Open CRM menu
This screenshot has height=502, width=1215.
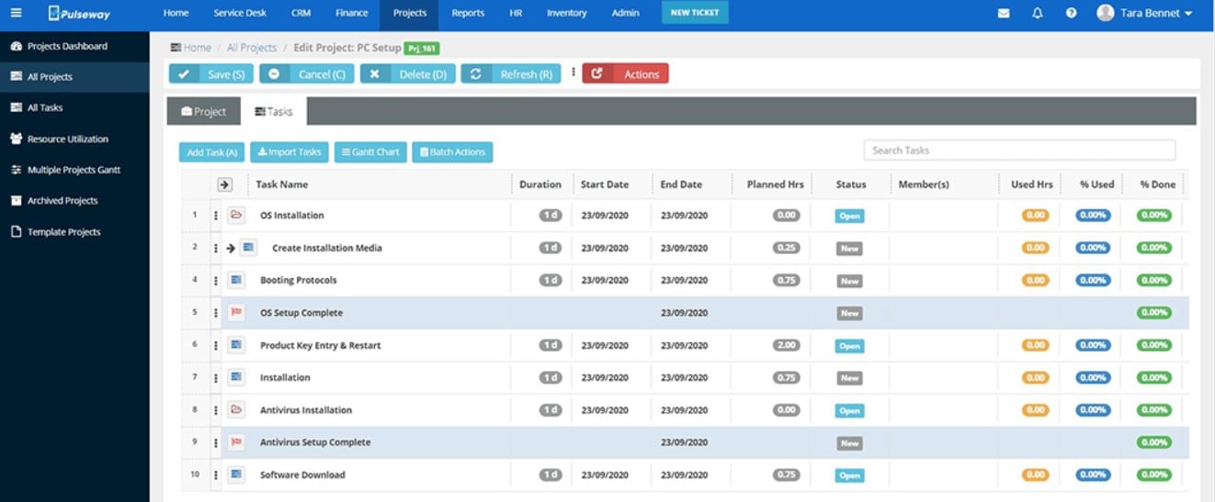301,13
